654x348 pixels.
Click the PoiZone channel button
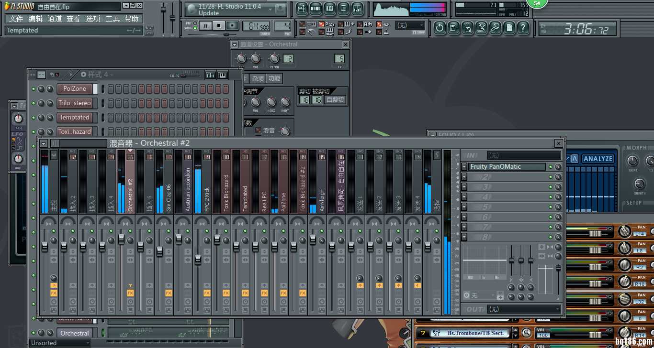75,89
